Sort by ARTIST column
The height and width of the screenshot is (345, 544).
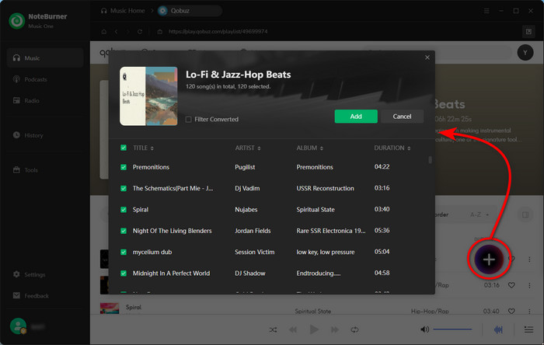248,148
